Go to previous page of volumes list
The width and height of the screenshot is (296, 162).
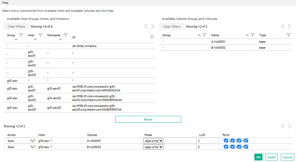click(x=283, y=26)
